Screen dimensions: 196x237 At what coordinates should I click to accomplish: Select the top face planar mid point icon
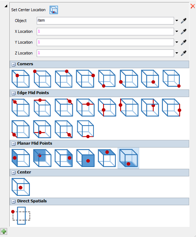pos(107,158)
